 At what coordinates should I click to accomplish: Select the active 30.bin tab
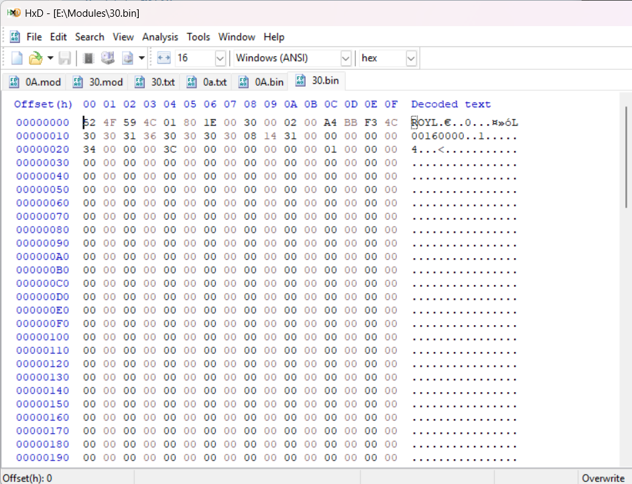pos(317,80)
